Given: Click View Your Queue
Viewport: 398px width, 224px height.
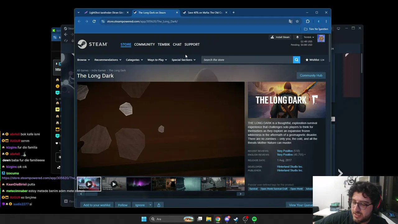Looking at the screenshot, I should coord(301,205).
